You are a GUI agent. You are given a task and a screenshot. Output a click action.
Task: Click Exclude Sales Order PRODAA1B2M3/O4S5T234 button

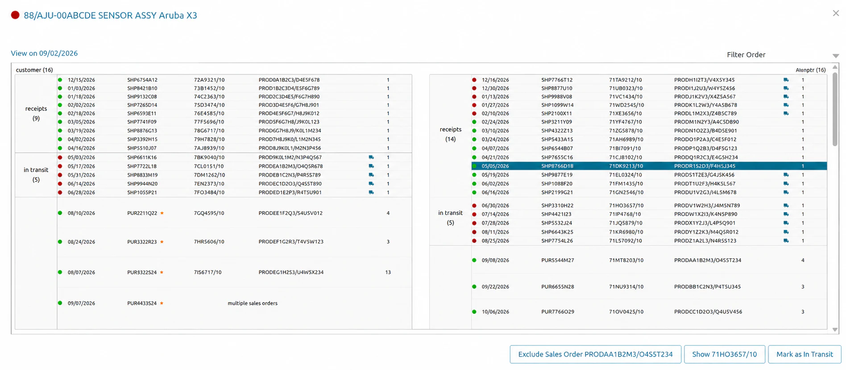tap(595, 354)
